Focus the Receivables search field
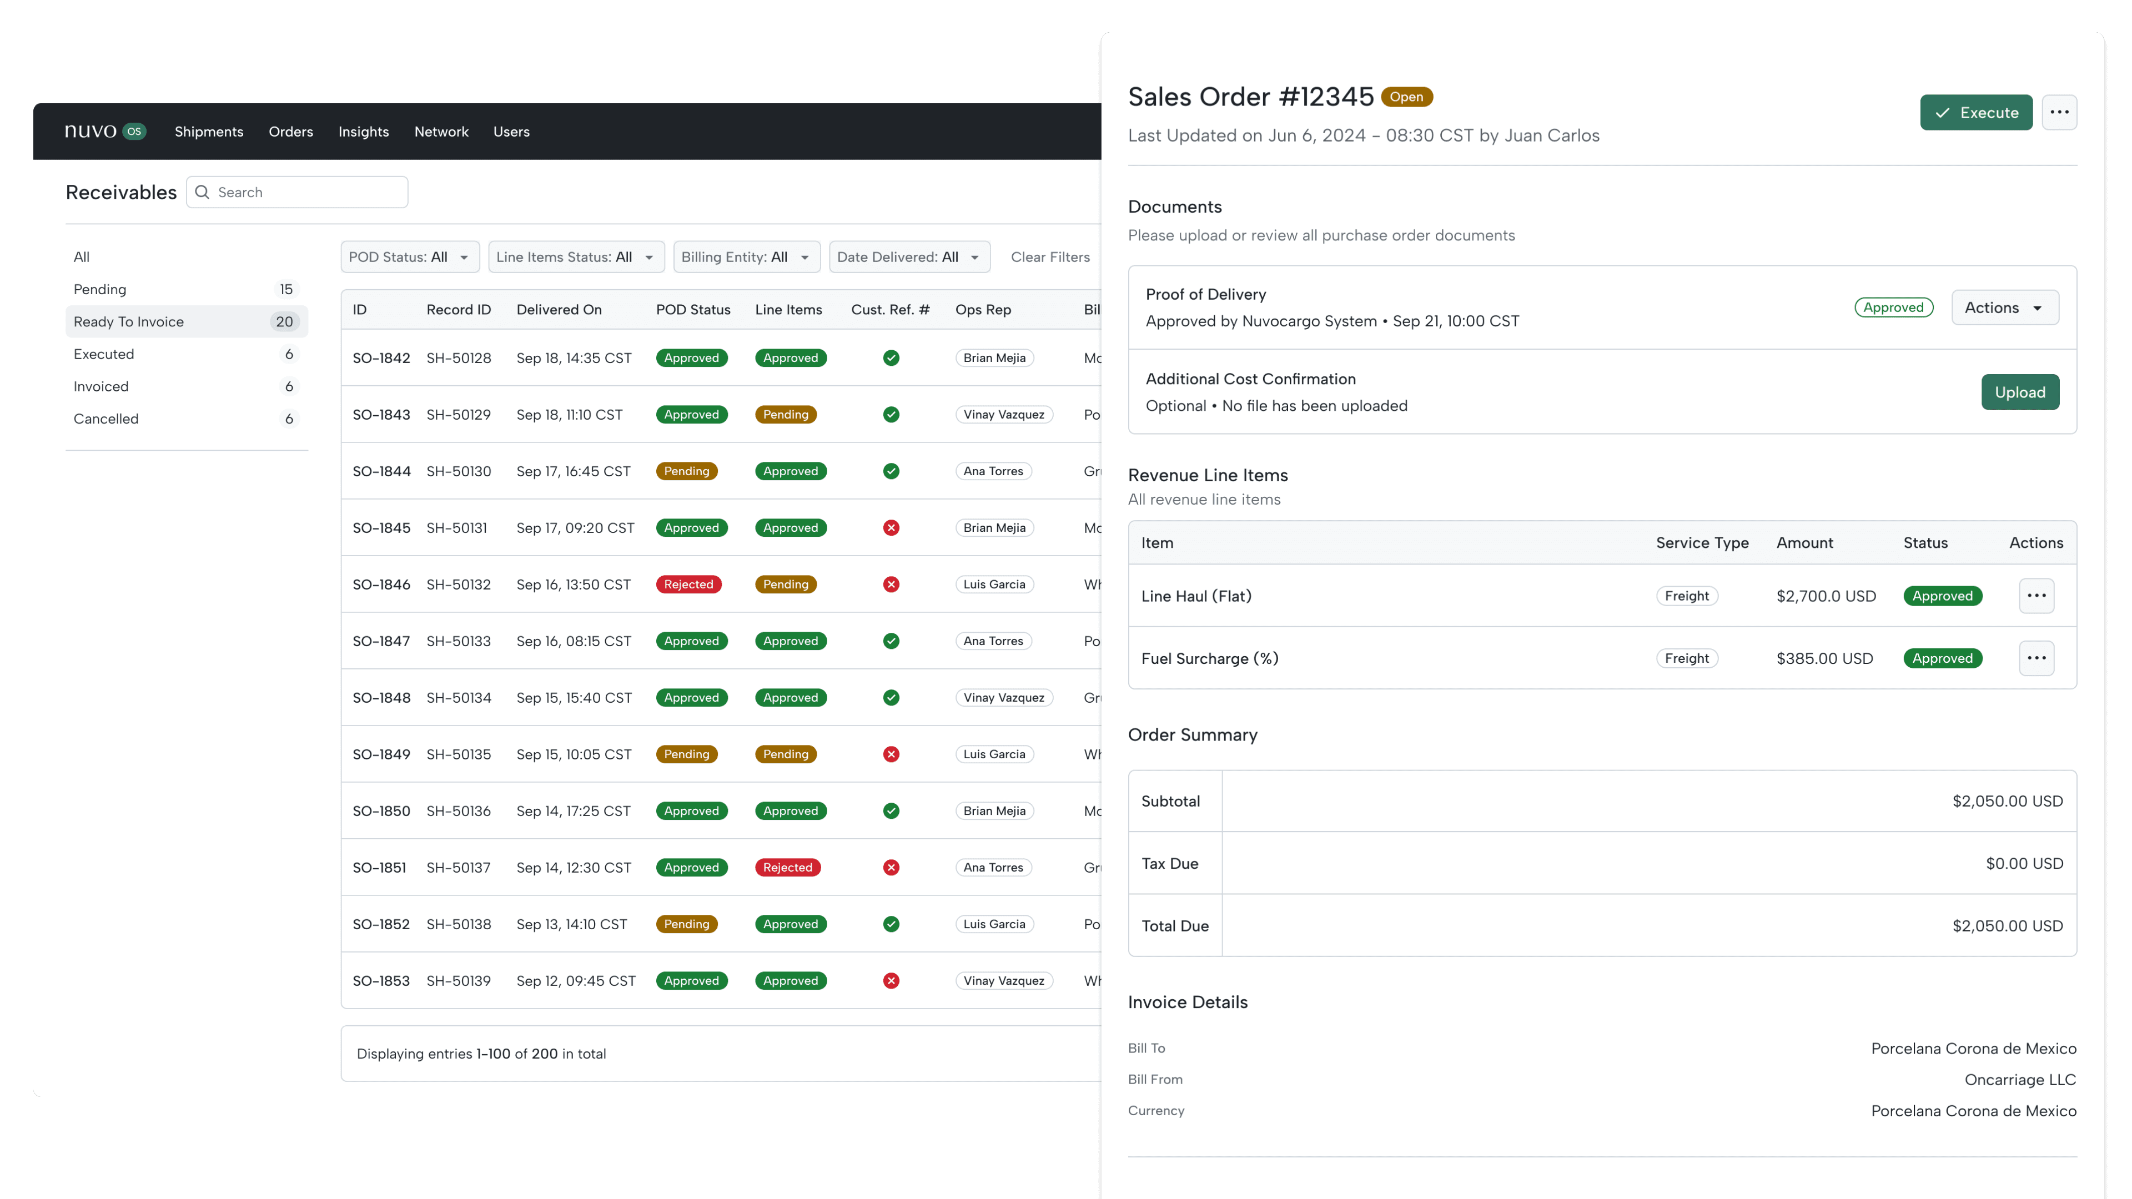Screen dimensions: 2132x1199 (x=297, y=192)
